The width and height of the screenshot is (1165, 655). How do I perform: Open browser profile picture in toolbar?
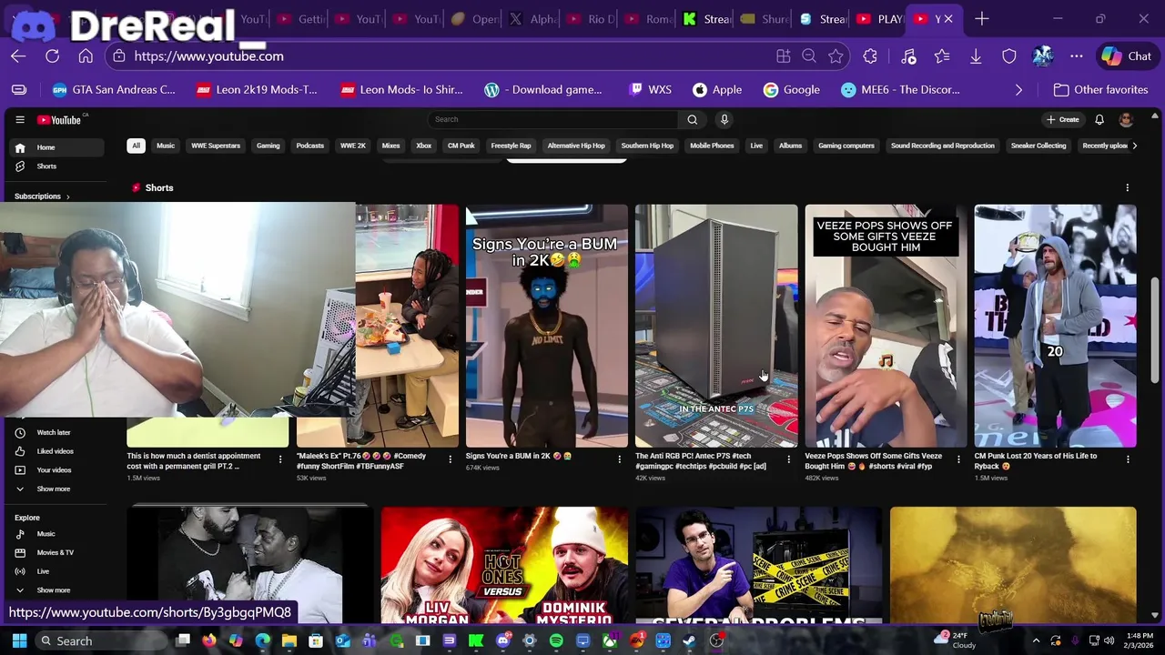click(x=1043, y=56)
